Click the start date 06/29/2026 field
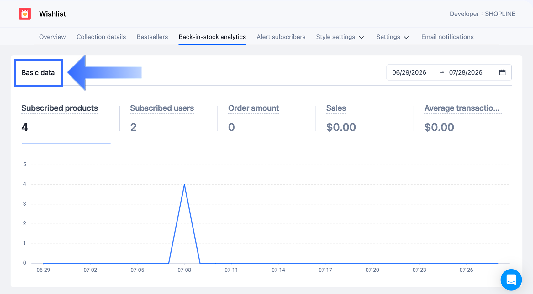This screenshot has width=533, height=294. [x=409, y=72]
